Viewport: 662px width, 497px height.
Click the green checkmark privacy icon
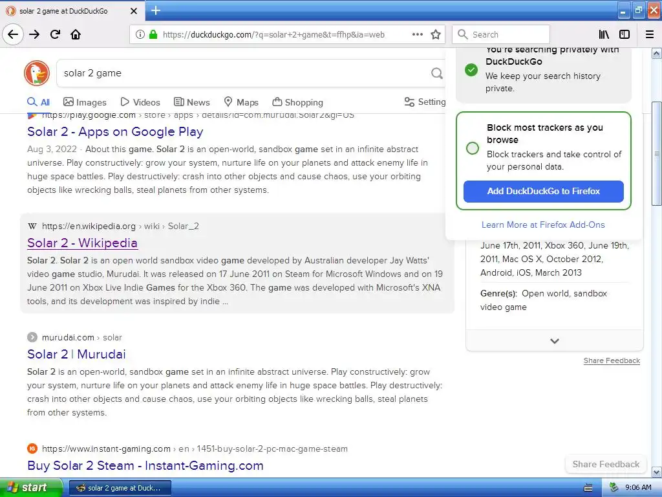[x=471, y=70]
